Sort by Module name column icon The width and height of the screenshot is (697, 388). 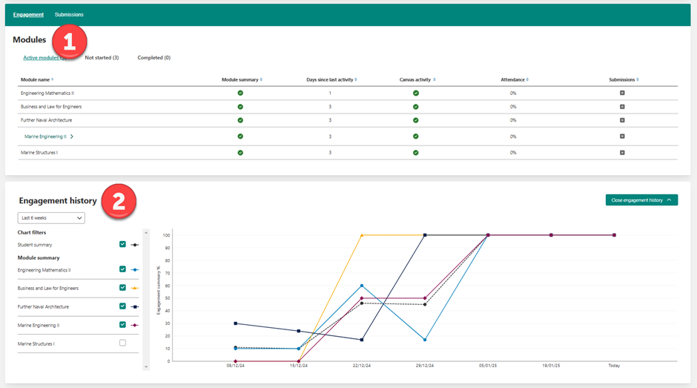[52, 79]
